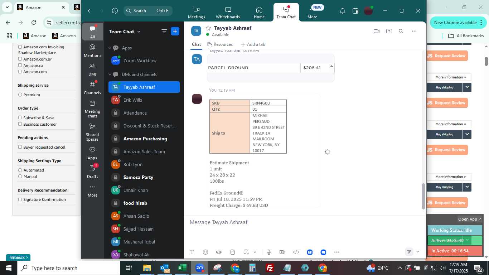Viewport: 489px width, 275px height.
Task: Open Shared spaces in the sidebar
Action: click(x=92, y=132)
